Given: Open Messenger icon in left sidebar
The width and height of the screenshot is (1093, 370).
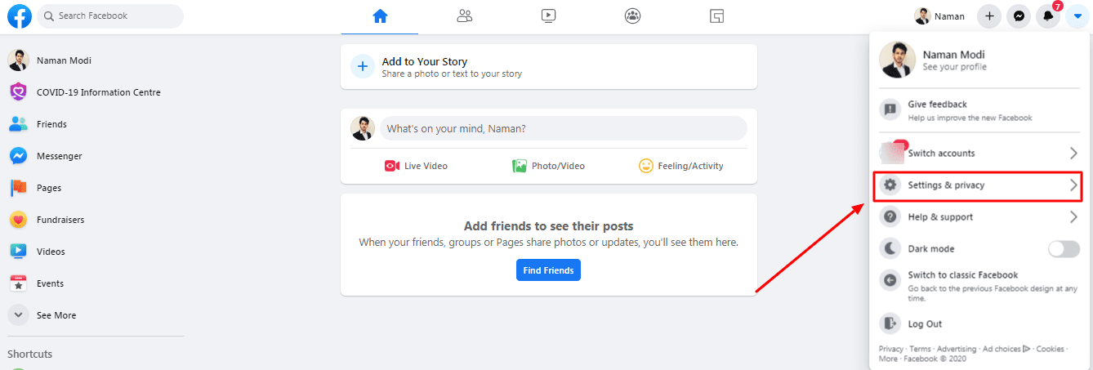Looking at the screenshot, I should tap(18, 156).
